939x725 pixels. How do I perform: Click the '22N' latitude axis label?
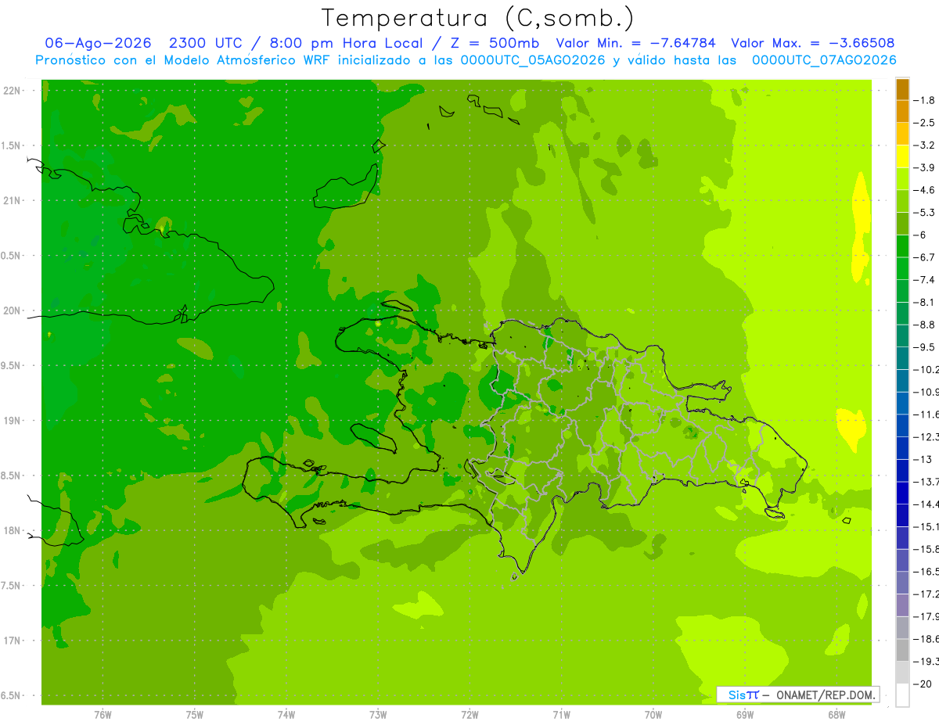click(13, 90)
